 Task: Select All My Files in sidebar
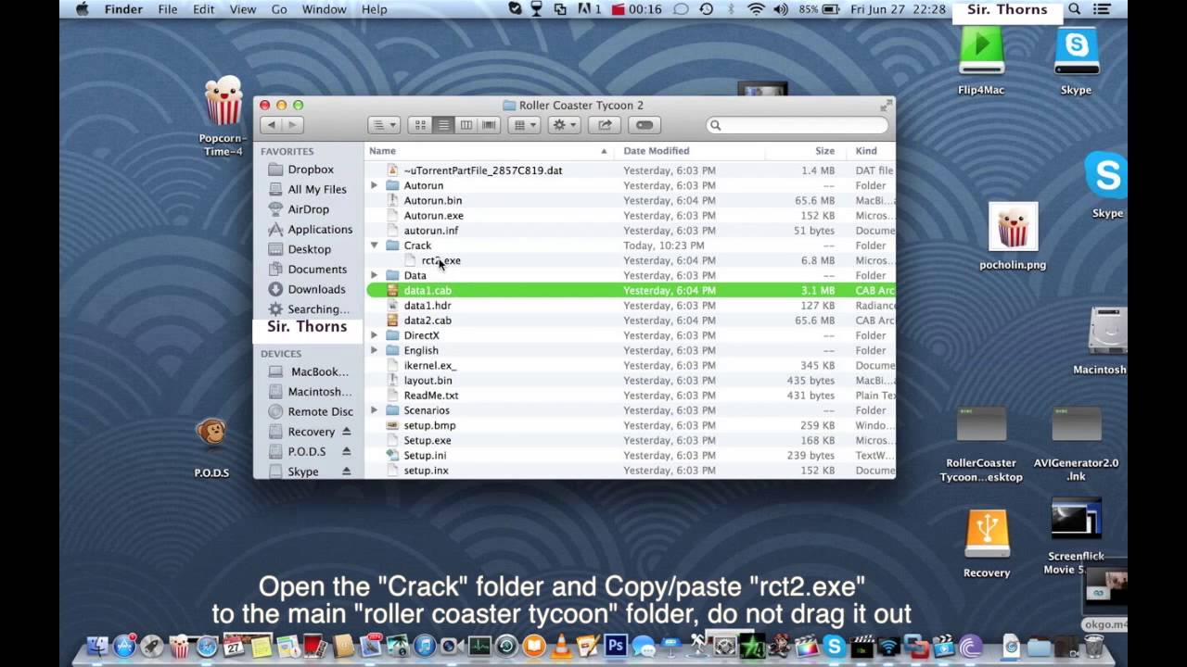coord(316,189)
